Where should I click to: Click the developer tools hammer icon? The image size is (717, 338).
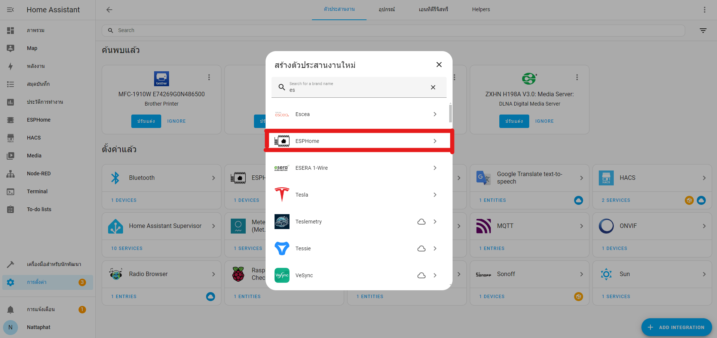coord(10,264)
